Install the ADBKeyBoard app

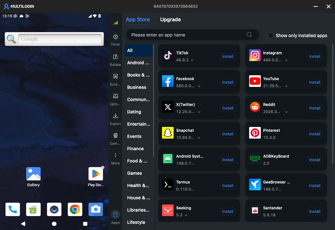coord(315,160)
